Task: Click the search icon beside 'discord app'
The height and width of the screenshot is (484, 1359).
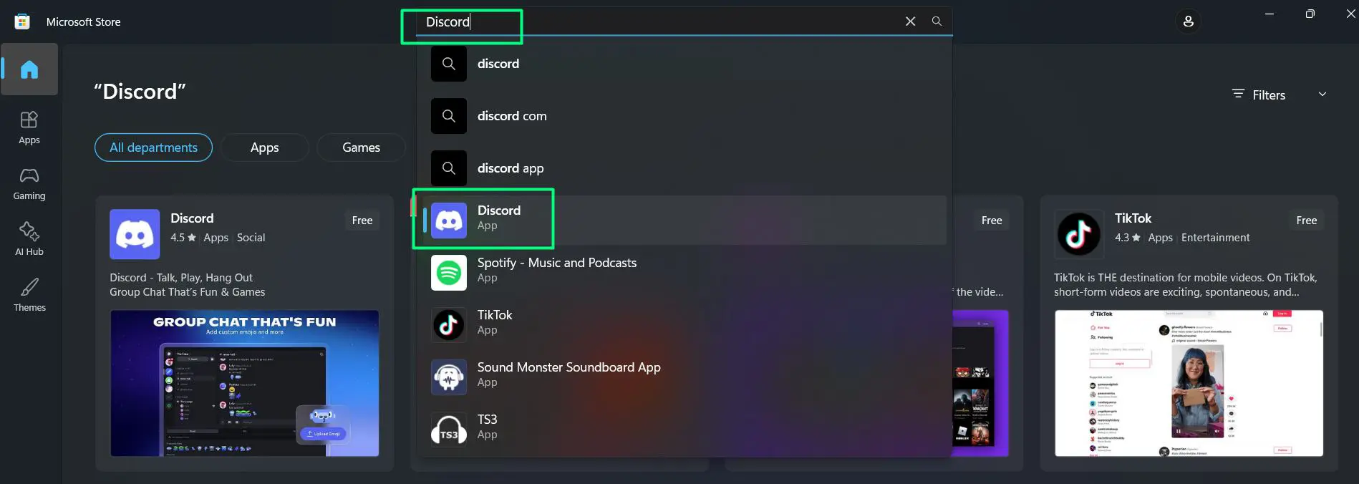Action: coord(449,168)
